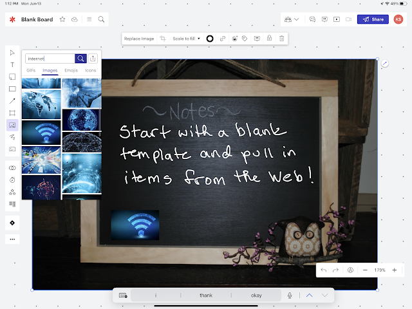This screenshot has width=412, height=309.
Task: Zoom in with the plus button
Action: 395,270
